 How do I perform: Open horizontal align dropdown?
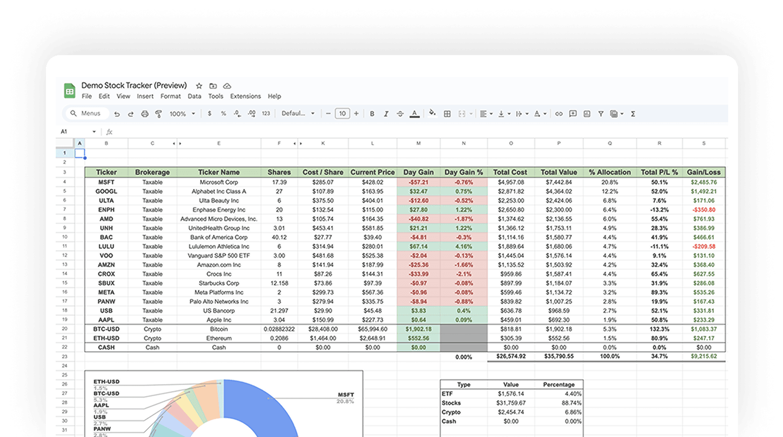[x=486, y=114]
